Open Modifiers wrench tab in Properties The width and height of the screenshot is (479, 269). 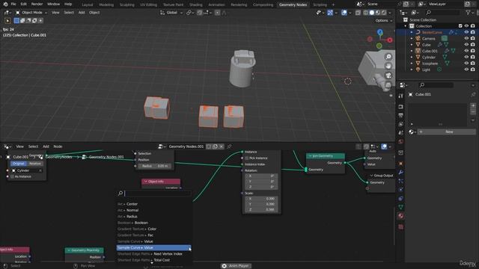click(401, 173)
